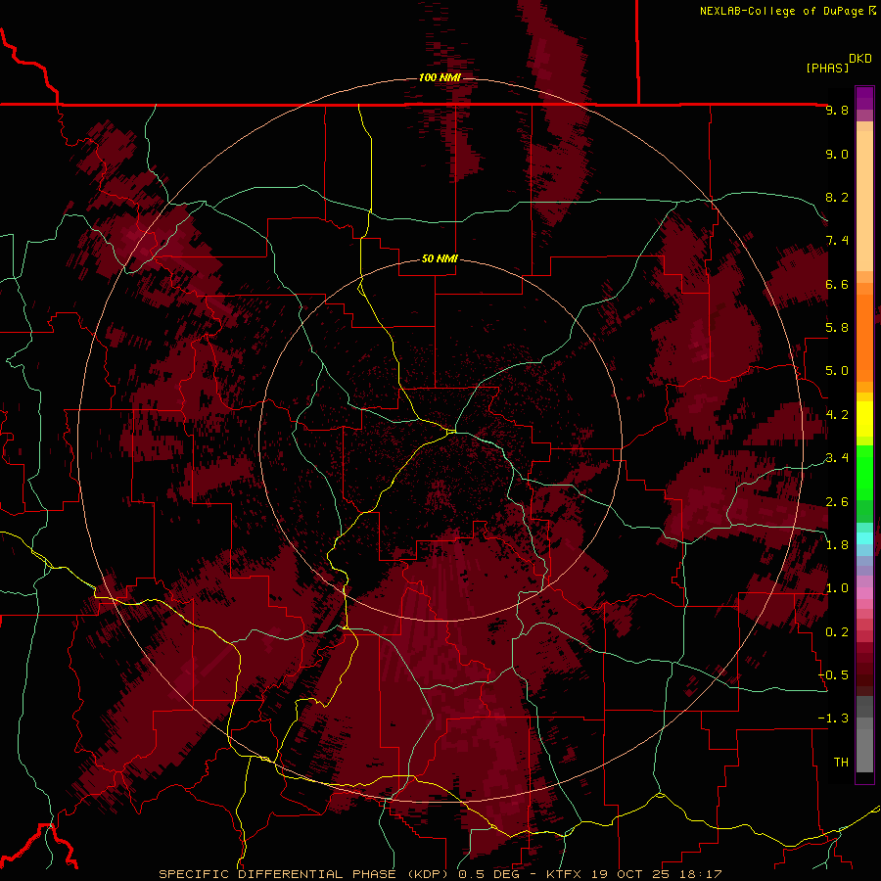
Task: Pick the pale peach segment of the legend bar
Action: click(x=864, y=201)
